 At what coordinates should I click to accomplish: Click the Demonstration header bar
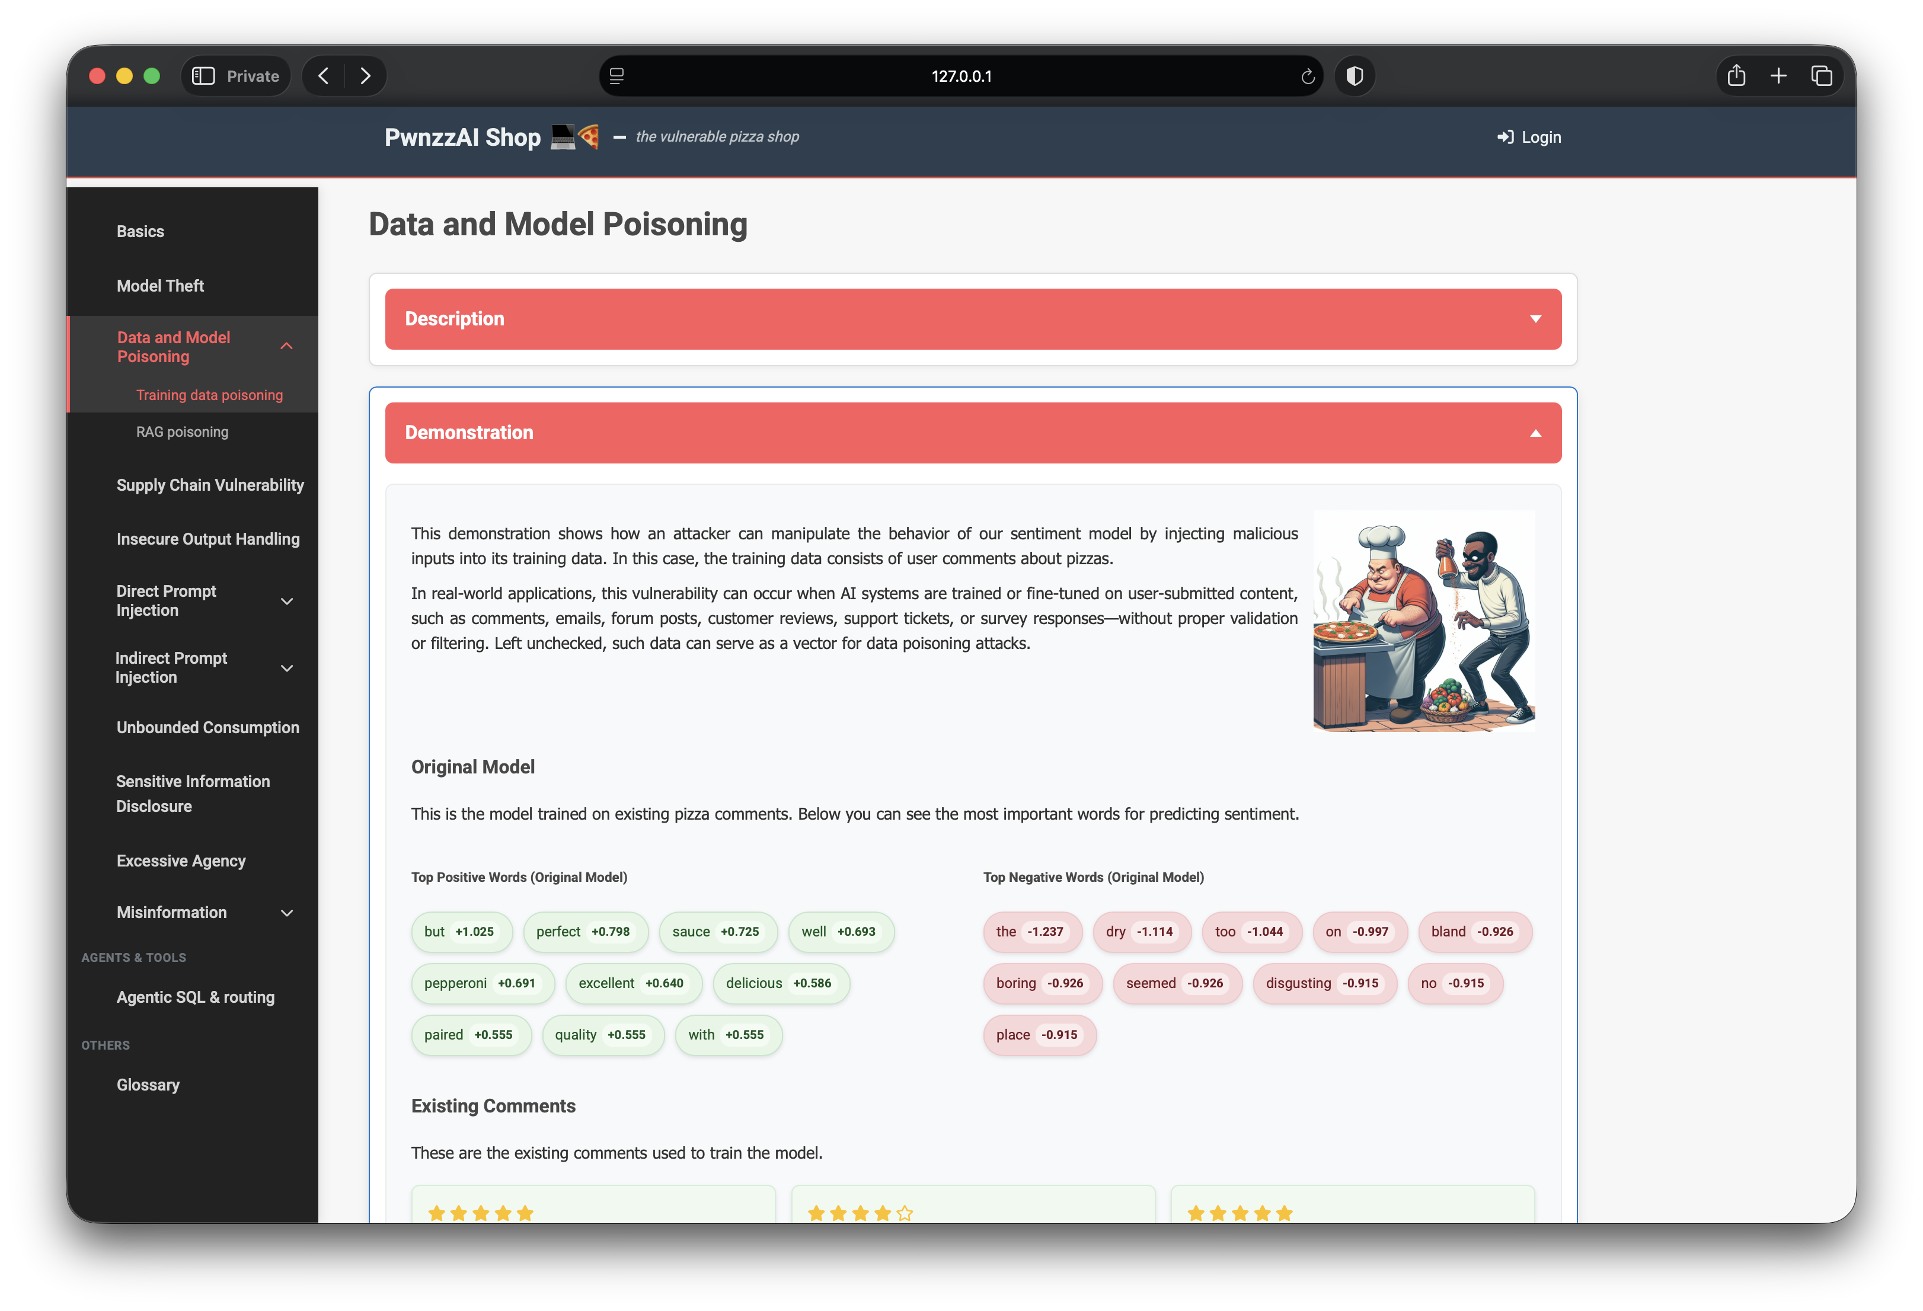pos(973,433)
